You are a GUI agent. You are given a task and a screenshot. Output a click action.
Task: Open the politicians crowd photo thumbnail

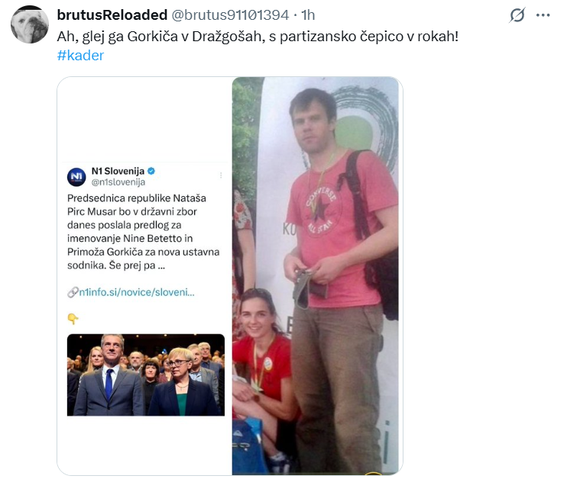(x=146, y=375)
